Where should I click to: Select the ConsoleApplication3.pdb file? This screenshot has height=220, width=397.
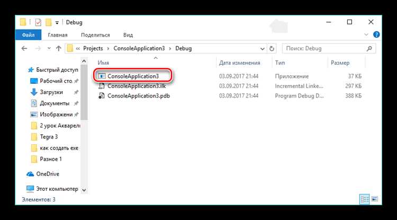pos(139,96)
